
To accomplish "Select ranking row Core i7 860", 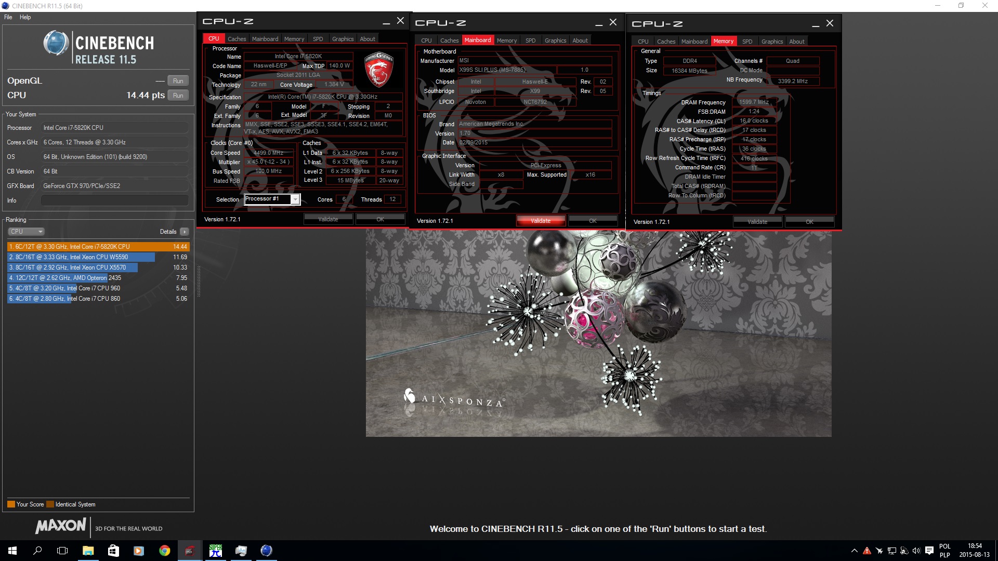I will [x=98, y=299].
